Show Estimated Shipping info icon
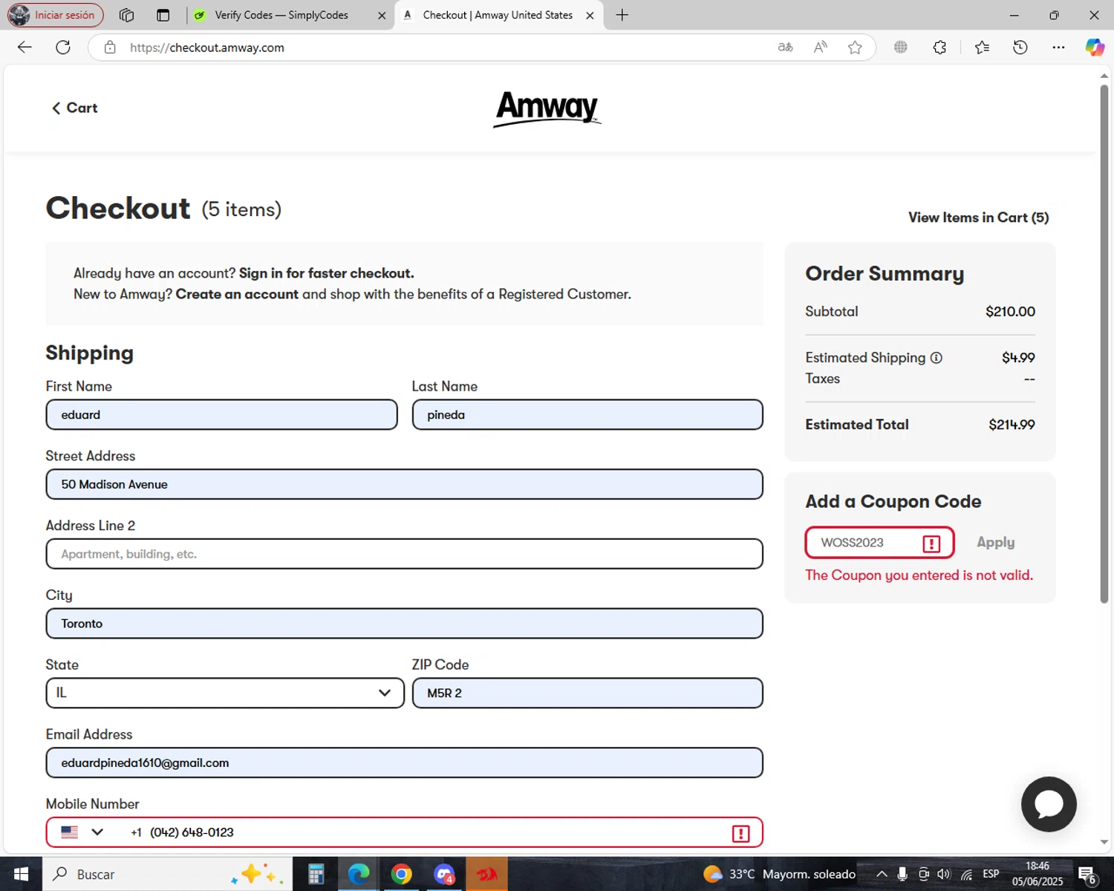 coord(937,358)
